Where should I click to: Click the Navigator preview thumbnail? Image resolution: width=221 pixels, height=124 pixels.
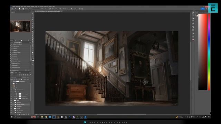coord(20,26)
